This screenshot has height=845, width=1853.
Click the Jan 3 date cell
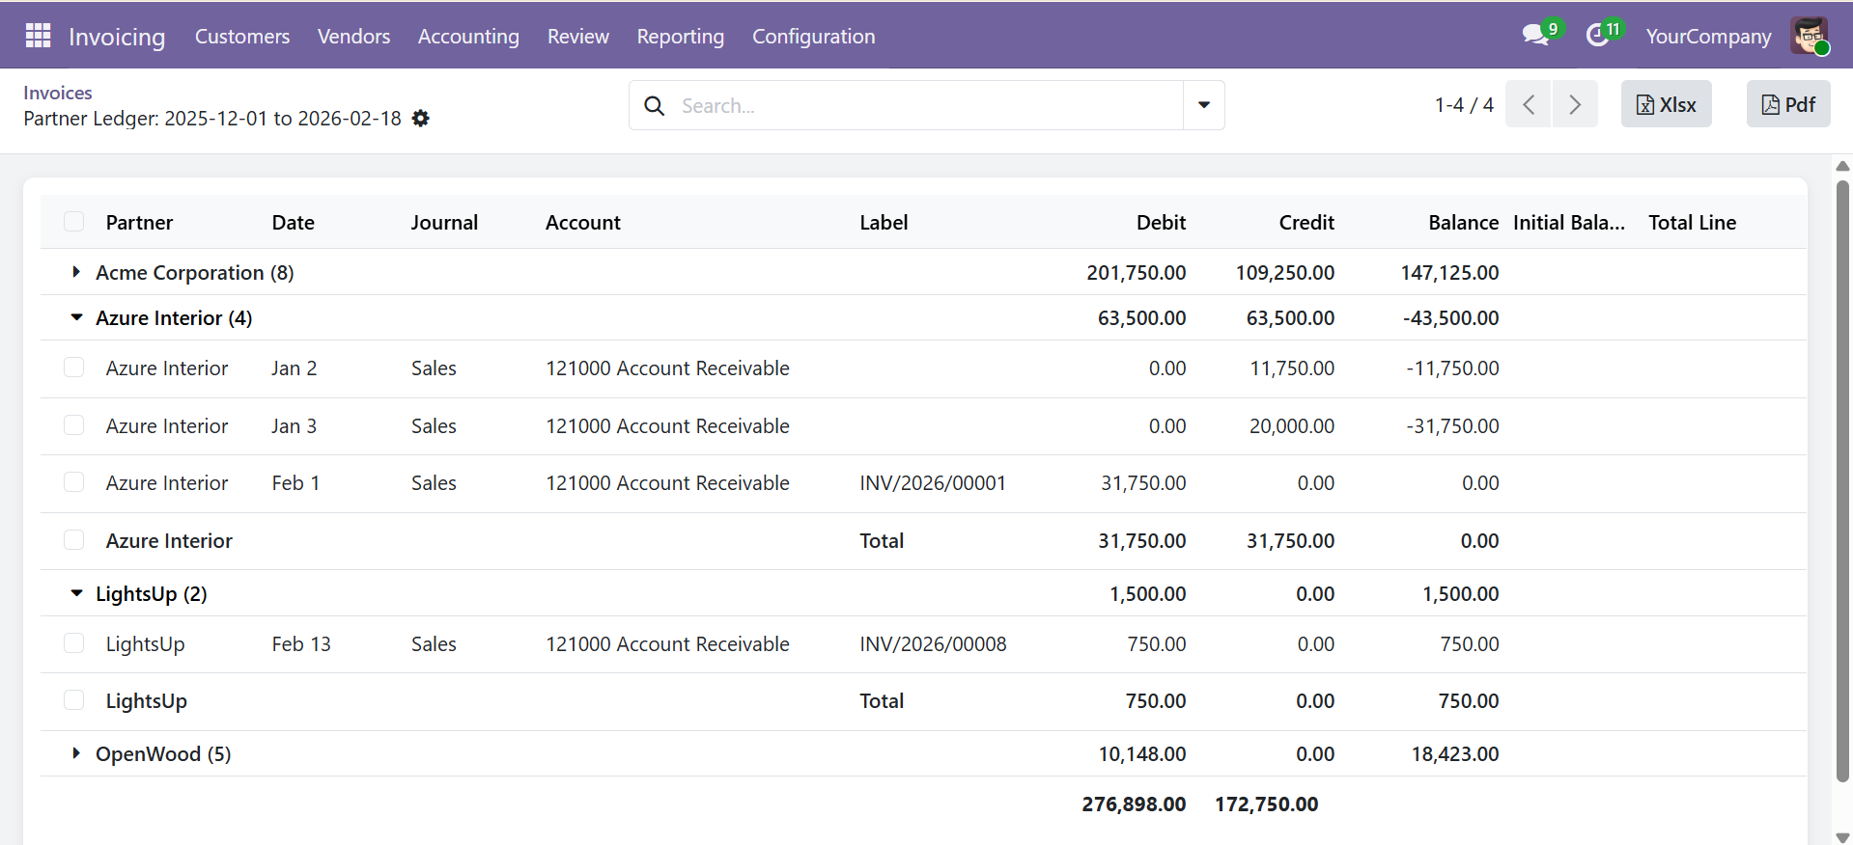coord(295,425)
